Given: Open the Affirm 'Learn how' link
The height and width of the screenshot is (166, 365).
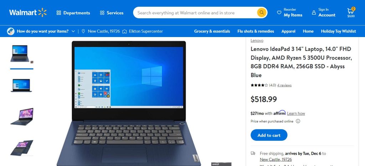Looking at the screenshot, I should click(296, 113).
